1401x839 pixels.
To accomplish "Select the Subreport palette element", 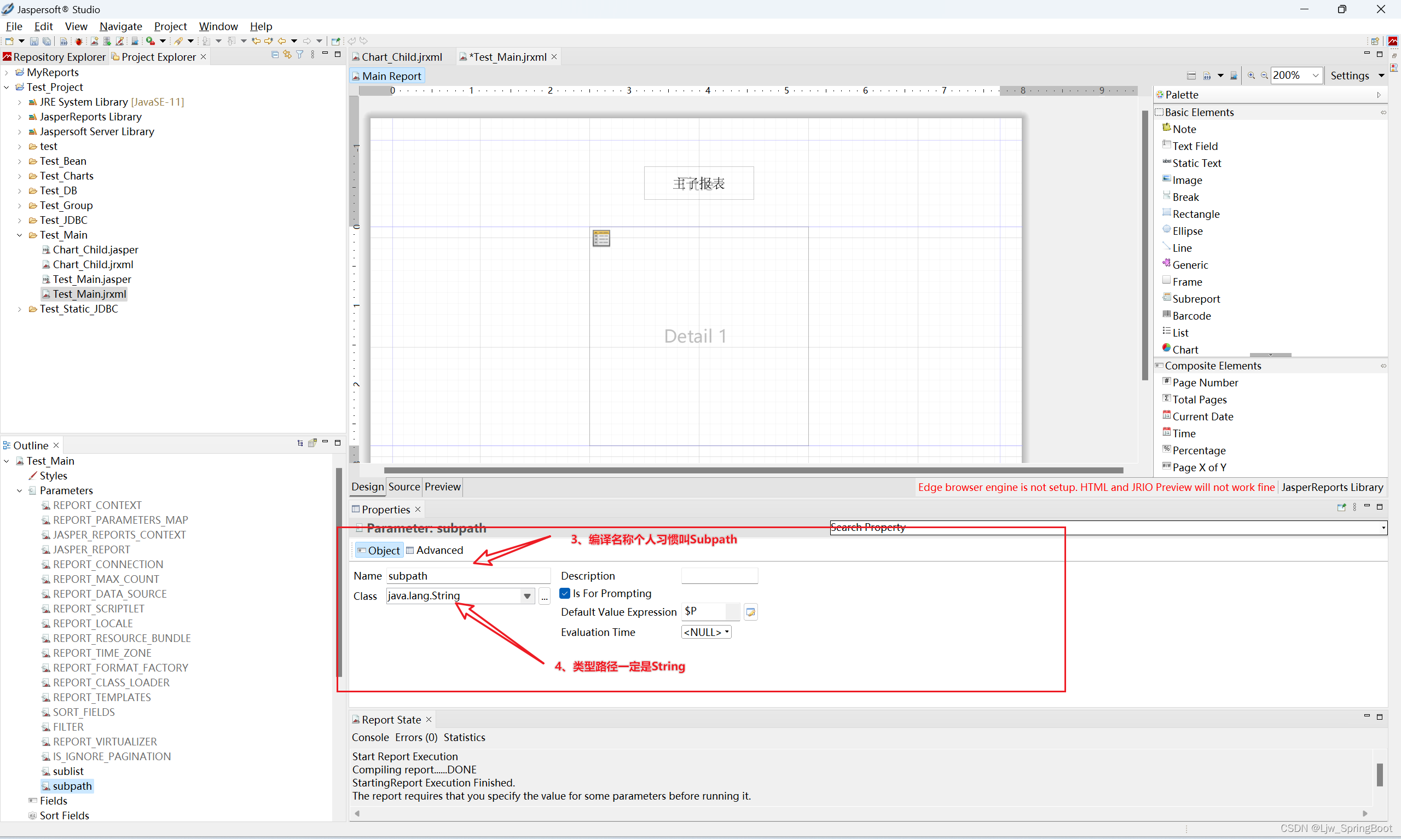I will tap(1195, 298).
